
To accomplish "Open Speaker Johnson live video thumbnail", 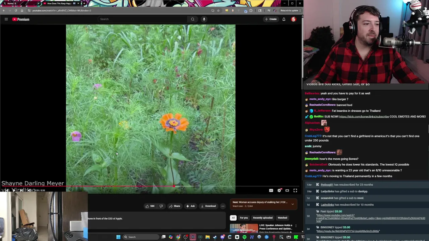I will (x=244, y=229).
